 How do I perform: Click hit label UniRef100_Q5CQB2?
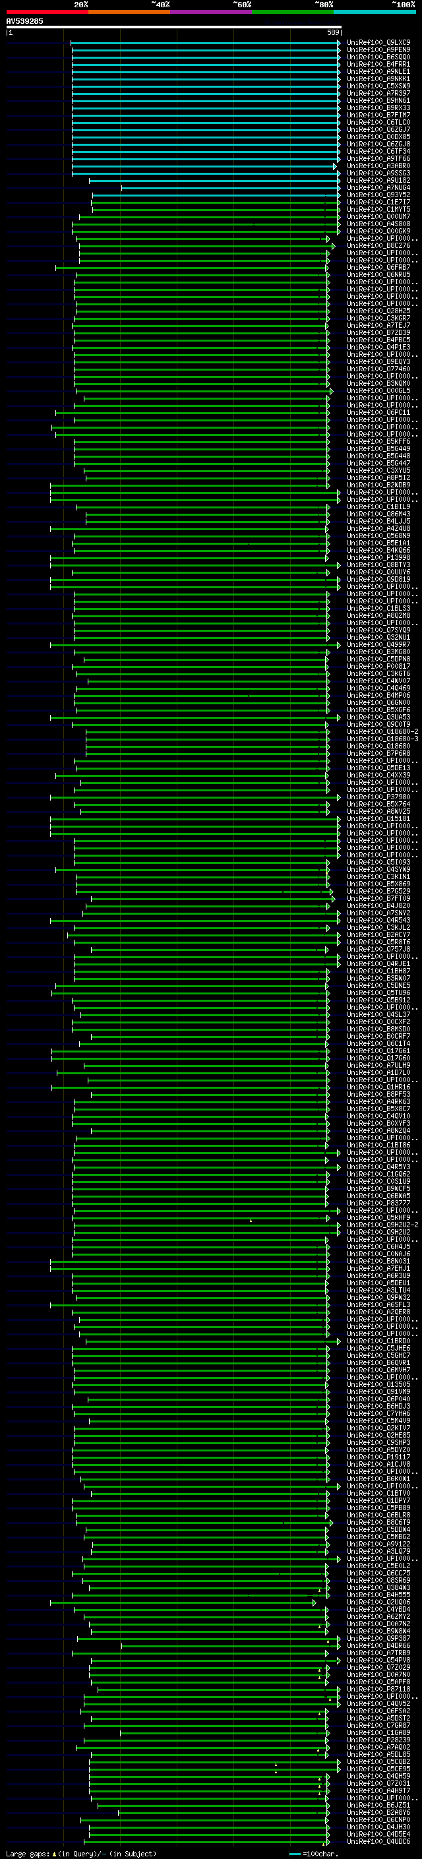(x=378, y=1762)
